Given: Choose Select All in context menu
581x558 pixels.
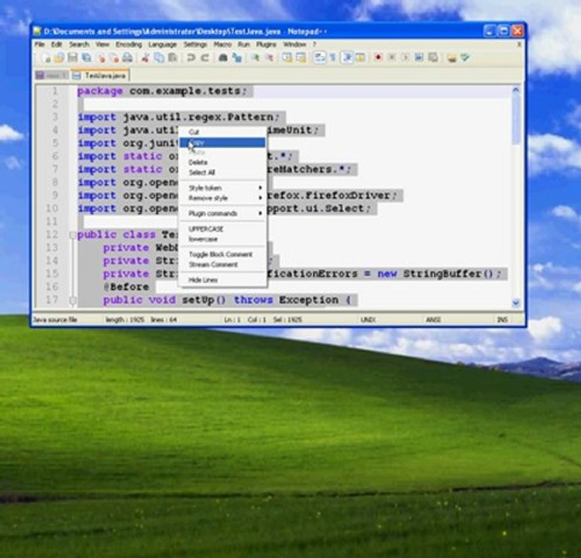Looking at the screenshot, I should (222, 172).
